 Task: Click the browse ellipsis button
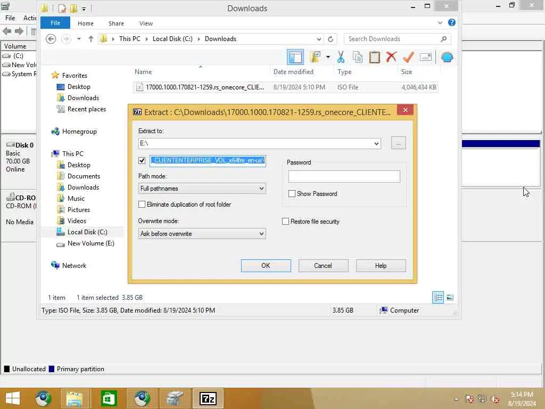pyautogui.click(x=398, y=143)
